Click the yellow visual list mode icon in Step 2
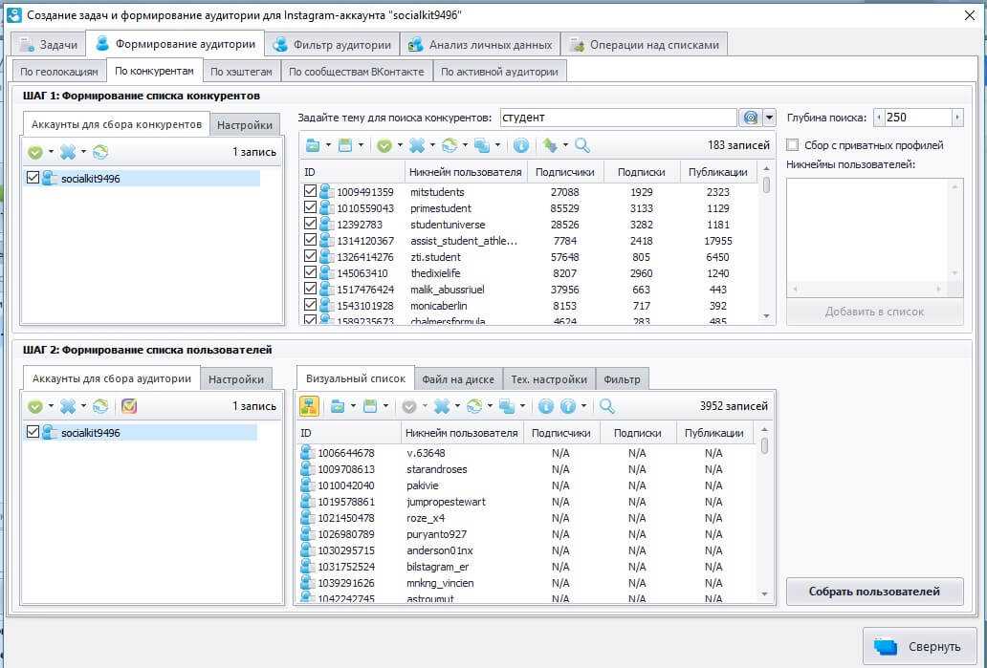This screenshot has height=668, width=987. (x=309, y=406)
